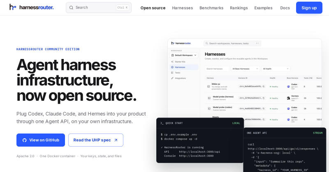
Task: Click Healthy status in Slides yu row
Action: click(274, 86)
